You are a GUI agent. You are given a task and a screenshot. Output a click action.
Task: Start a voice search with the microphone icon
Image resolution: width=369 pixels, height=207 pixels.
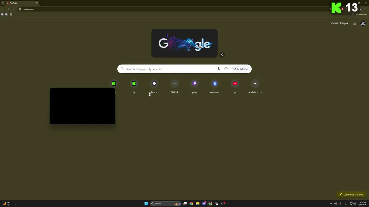(x=219, y=69)
